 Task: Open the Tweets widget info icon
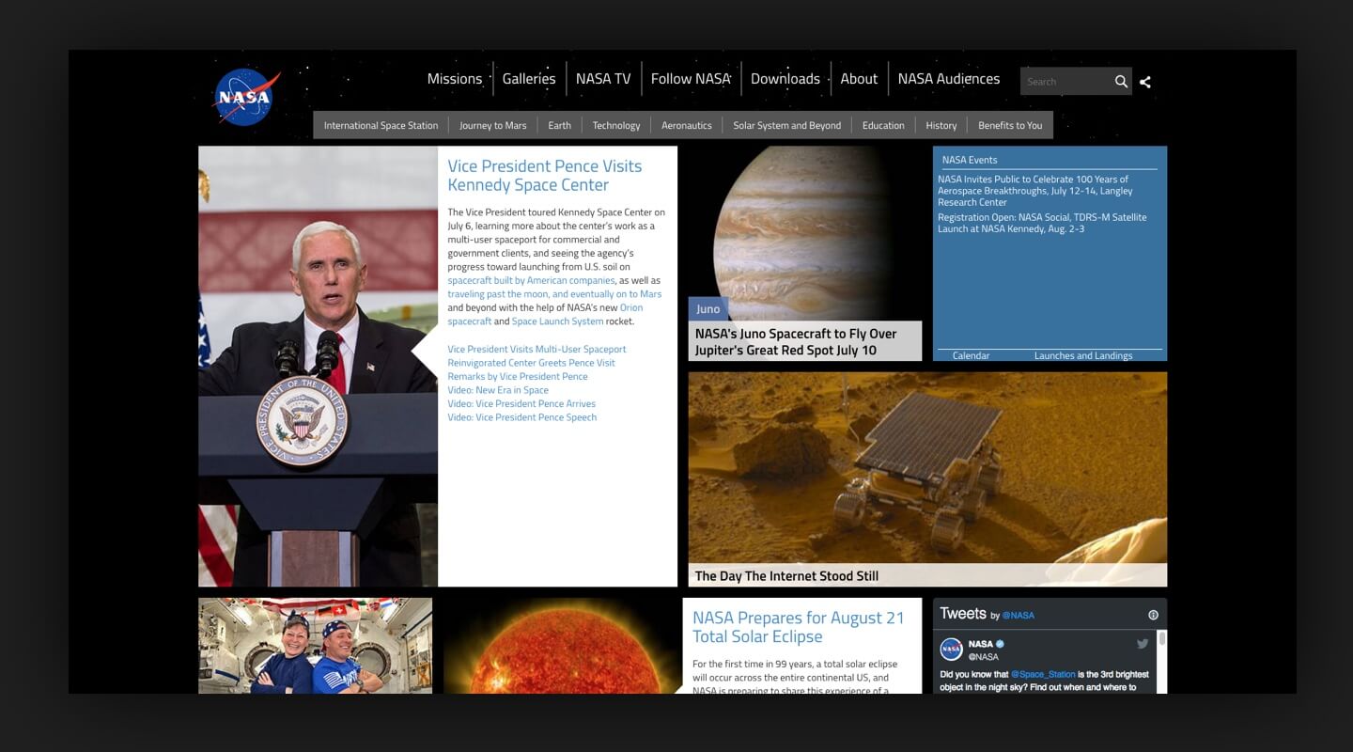point(1153,615)
